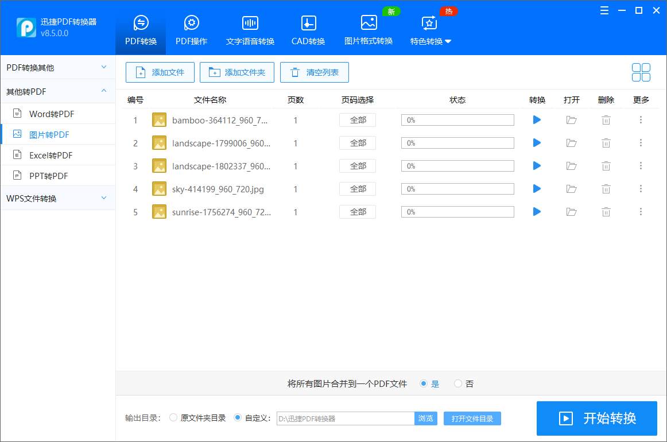This screenshot has height=442, width=667.
Task: Switch to grid thumbnail view icon
Action: (x=641, y=72)
